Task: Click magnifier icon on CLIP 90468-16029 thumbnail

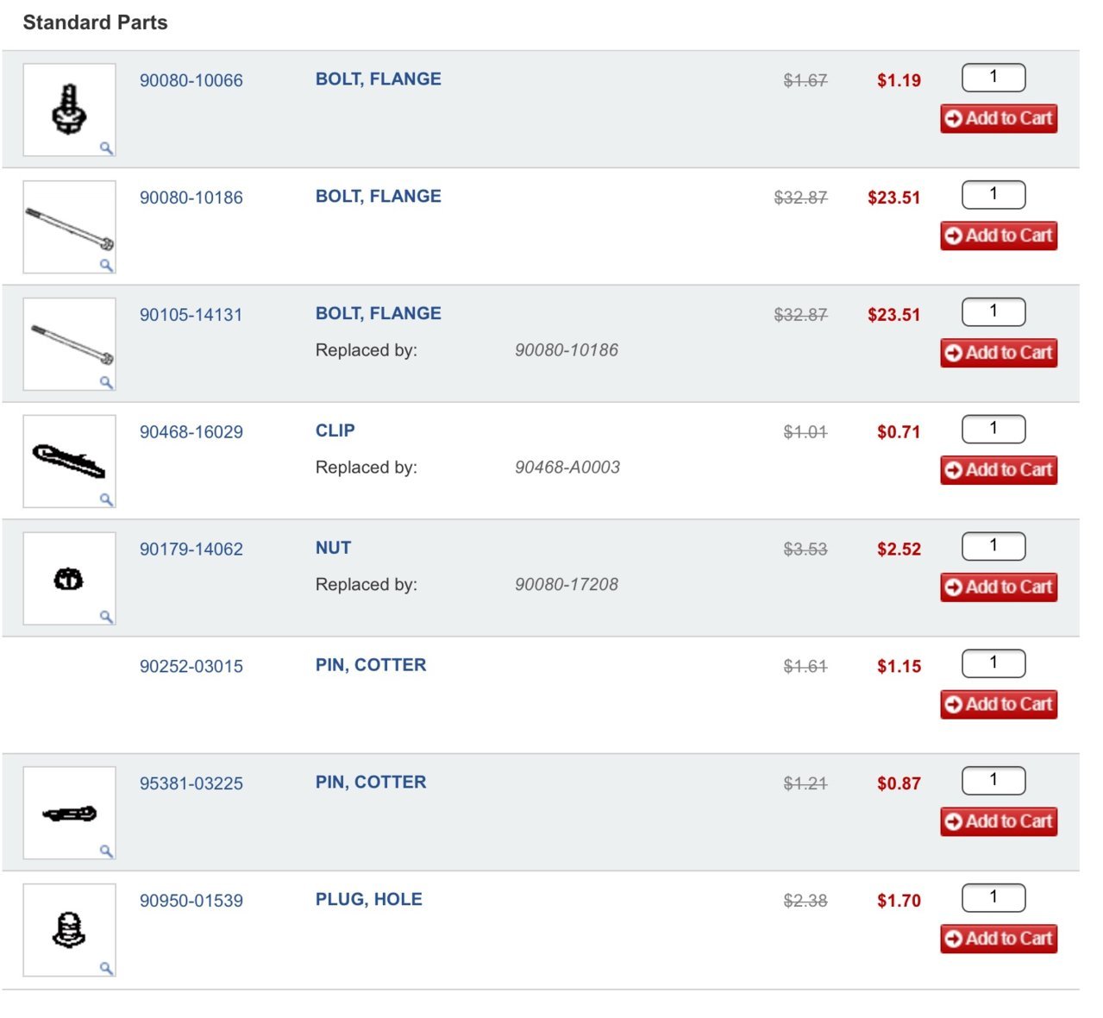Action: (106, 500)
